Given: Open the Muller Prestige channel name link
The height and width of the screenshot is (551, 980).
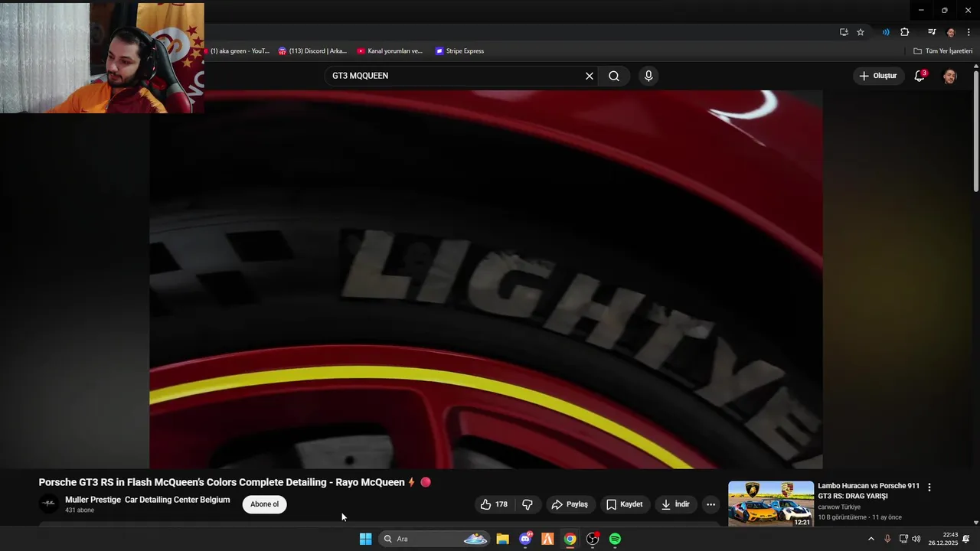Looking at the screenshot, I should click(x=148, y=500).
